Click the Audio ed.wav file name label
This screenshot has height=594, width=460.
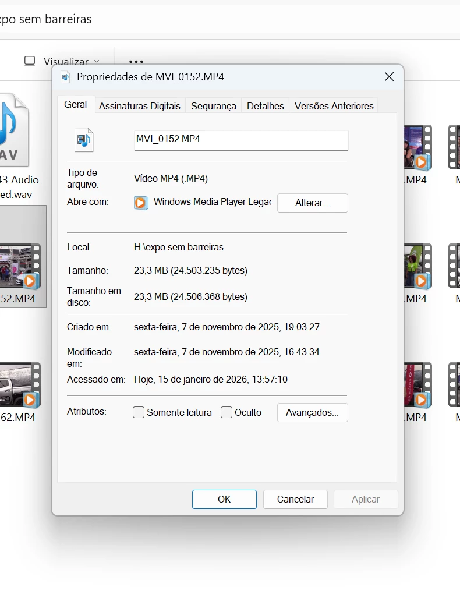tap(19, 187)
